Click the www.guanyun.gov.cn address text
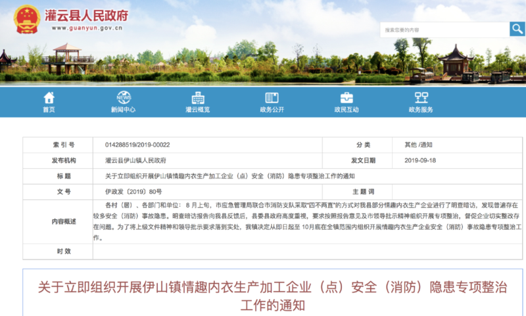This screenshot has height=316, width=526. (80, 29)
